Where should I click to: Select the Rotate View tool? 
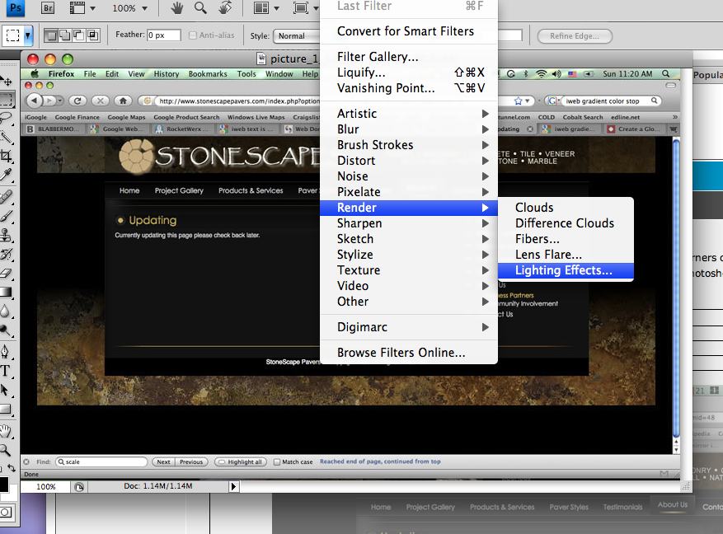[224, 8]
